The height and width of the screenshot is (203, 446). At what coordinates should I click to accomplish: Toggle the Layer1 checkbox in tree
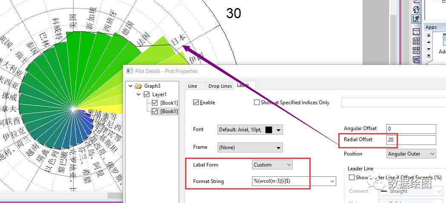point(147,95)
